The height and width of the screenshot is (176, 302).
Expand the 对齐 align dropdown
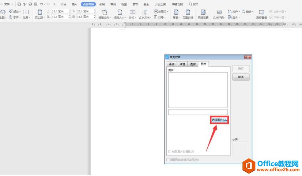coord(234,11)
